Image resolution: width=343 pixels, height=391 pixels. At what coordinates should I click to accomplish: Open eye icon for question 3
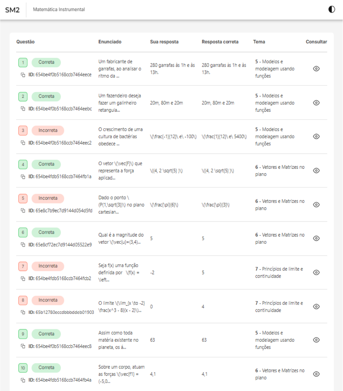point(316,137)
